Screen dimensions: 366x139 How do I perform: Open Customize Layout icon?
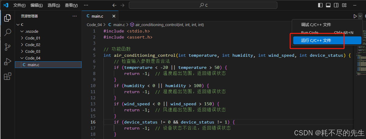[x=344, y=5]
